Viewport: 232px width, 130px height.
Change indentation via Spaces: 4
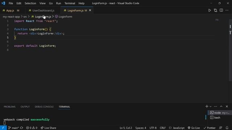[x=141, y=128]
